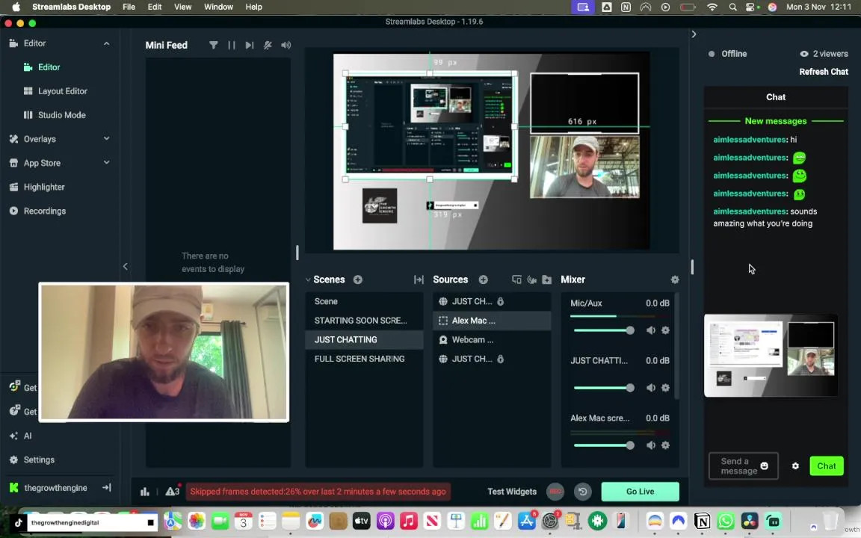Expand the App Store sidebar section
Screen dimensions: 861x538
point(107,162)
